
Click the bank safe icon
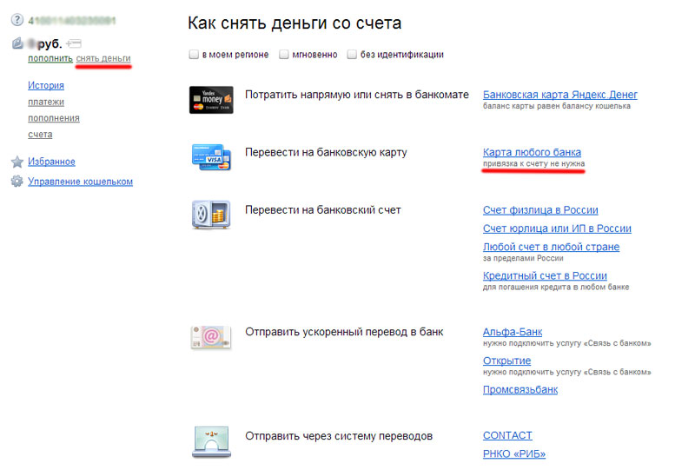211,215
